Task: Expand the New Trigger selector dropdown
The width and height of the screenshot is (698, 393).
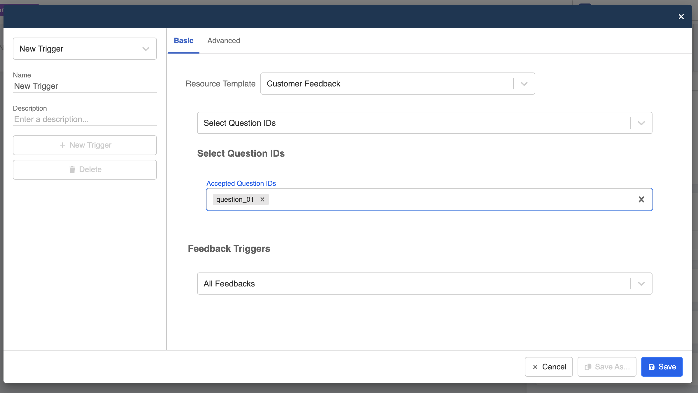Action: (146, 49)
